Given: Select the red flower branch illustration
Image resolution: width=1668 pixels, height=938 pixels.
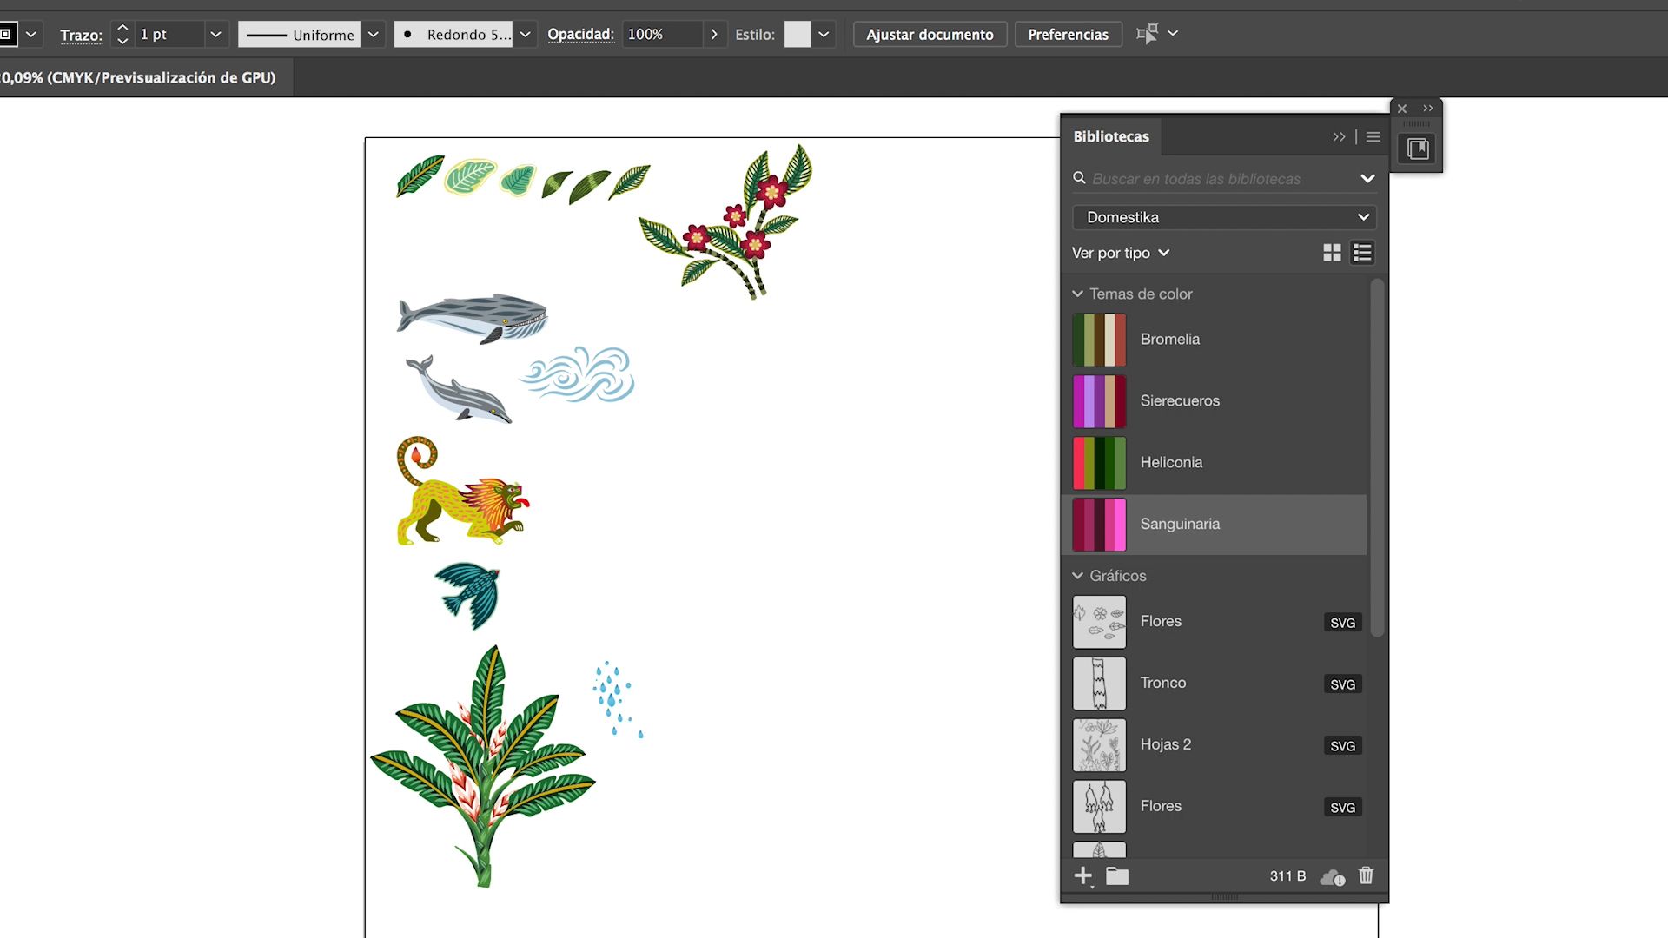Looking at the screenshot, I should (726, 222).
